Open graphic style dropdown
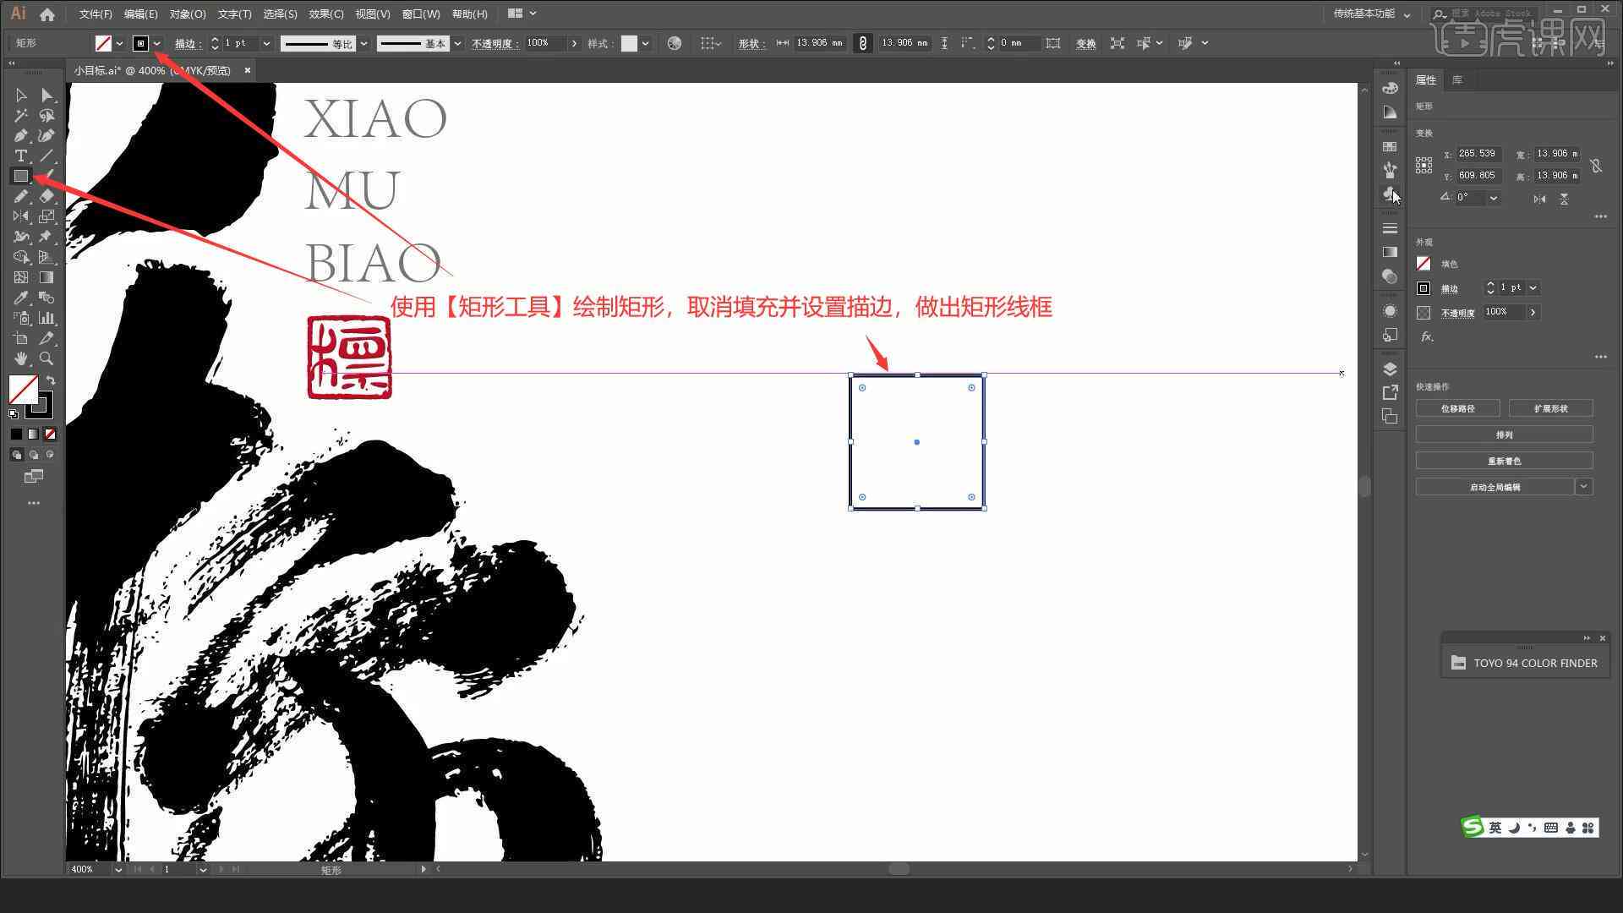The height and width of the screenshot is (913, 1623). tap(645, 43)
